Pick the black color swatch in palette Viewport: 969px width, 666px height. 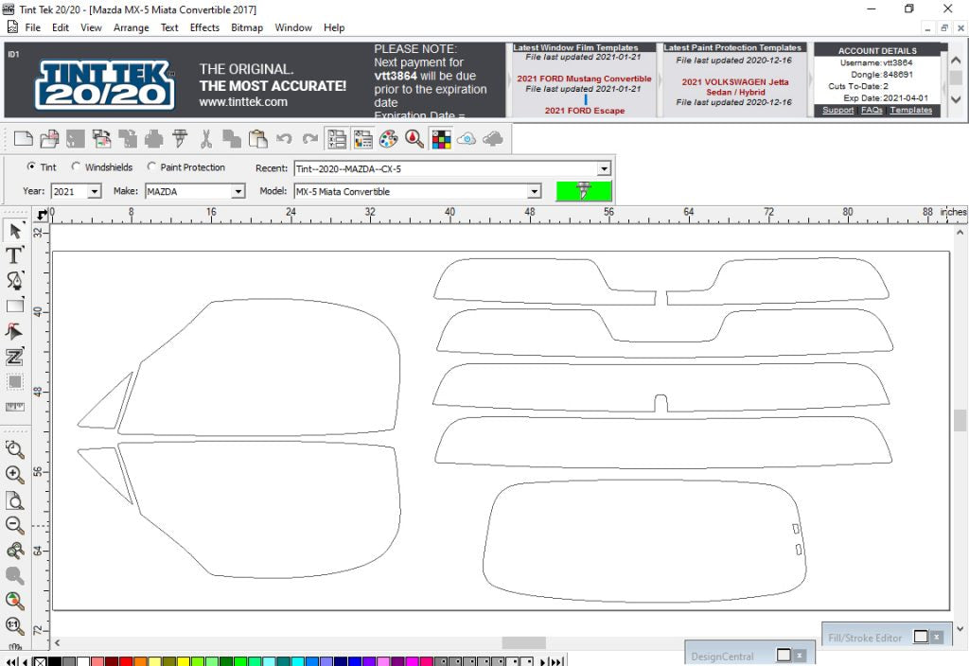[x=54, y=661]
